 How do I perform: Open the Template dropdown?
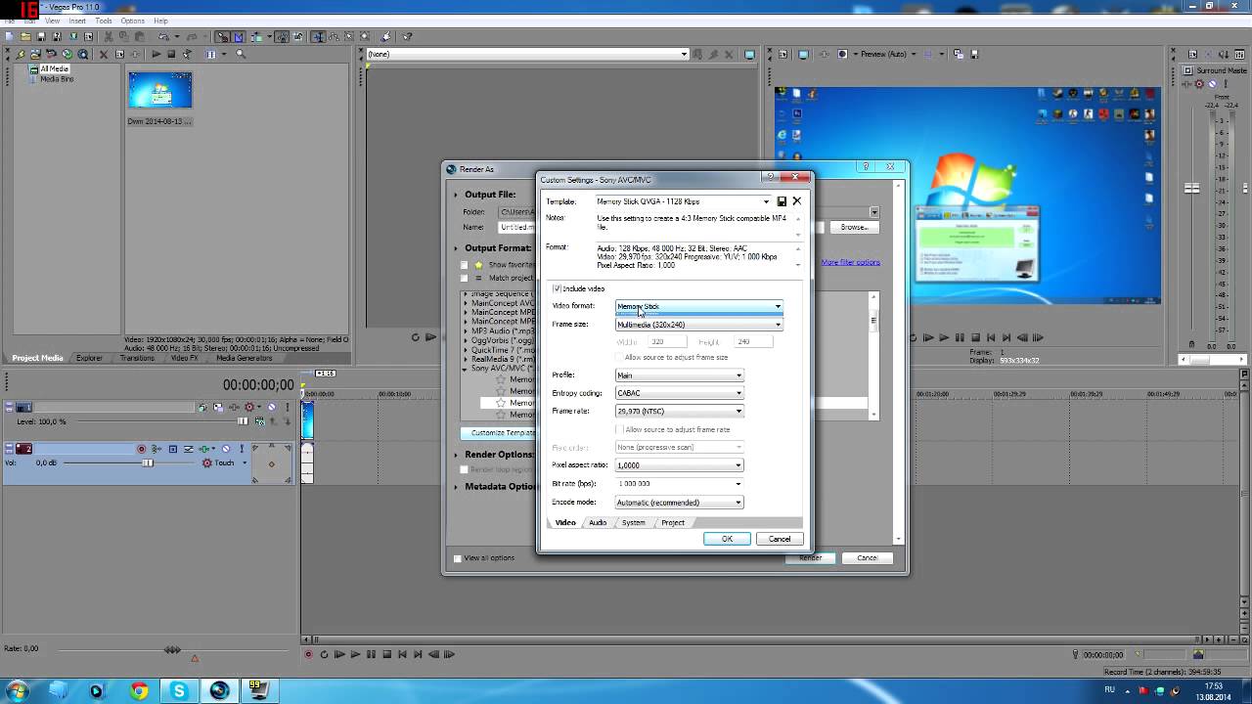point(766,201)
